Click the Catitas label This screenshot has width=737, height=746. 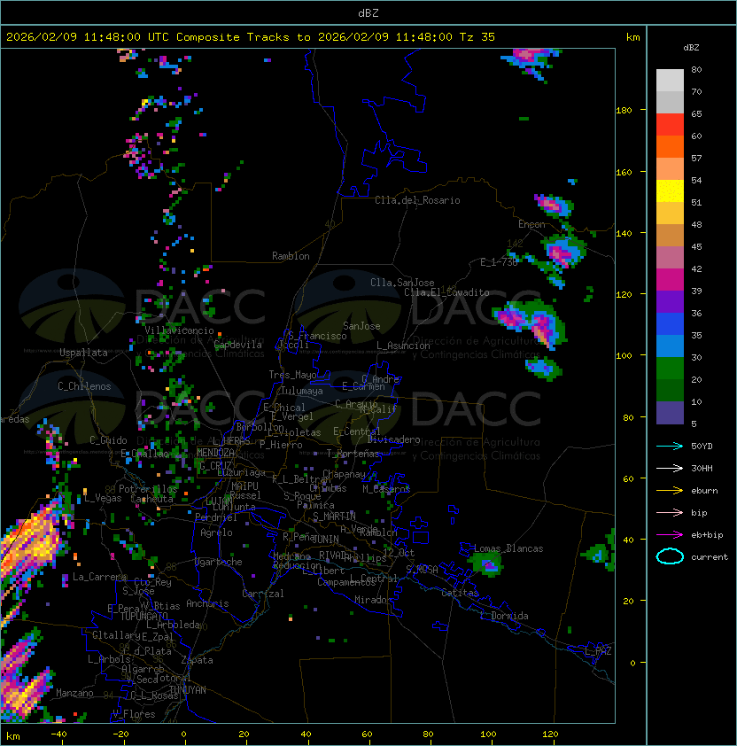(460, 593)
